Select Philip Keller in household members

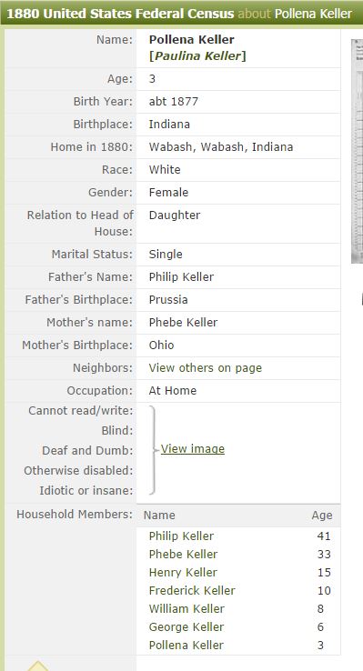181,536
